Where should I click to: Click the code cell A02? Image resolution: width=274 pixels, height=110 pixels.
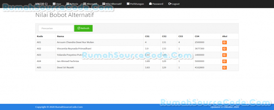click(x=39, y=49)
